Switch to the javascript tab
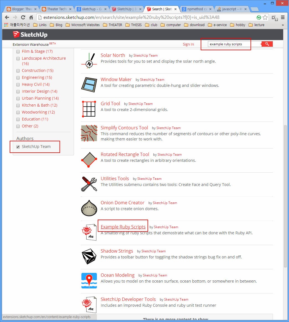289x322 pixels. 232,9
